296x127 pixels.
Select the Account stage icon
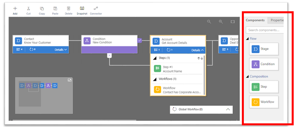pyautogui.click(x=156, y=41)
